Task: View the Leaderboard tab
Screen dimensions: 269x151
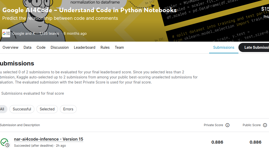Action: point(85,47)
